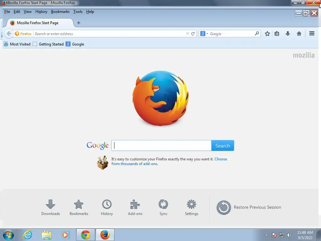Open the downloads arrow in toolbar
Viewport: 321px width, 241px height.
click(288, 34)
